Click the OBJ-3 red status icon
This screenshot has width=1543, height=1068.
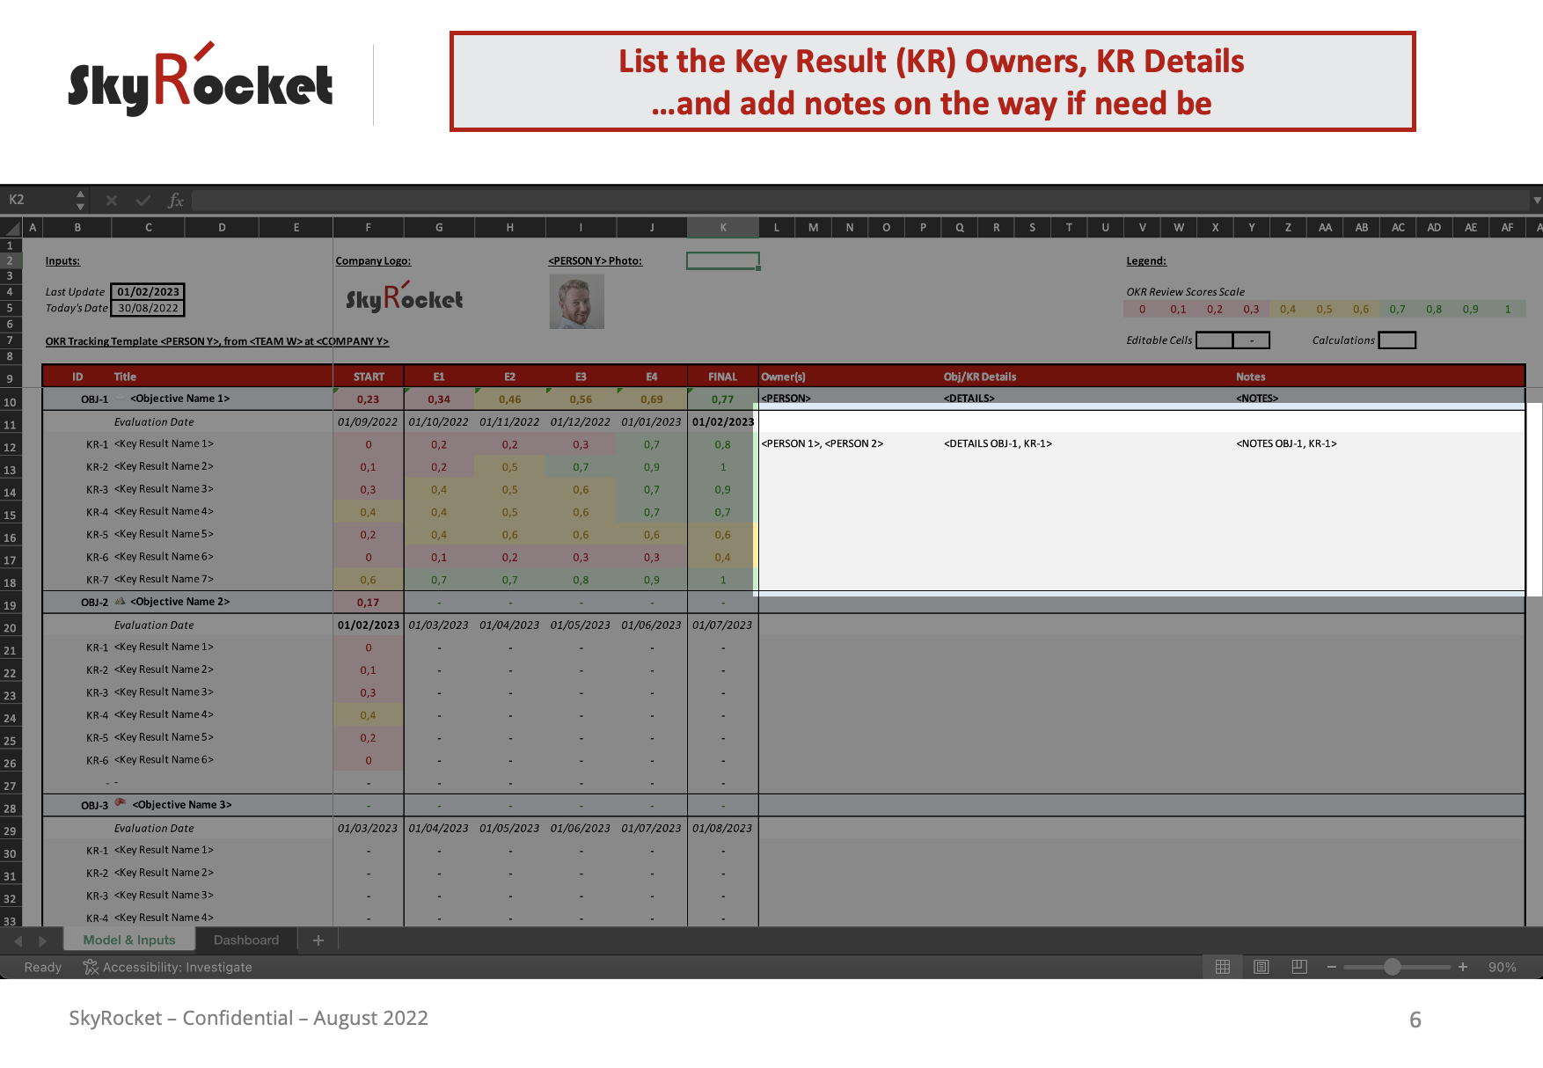[x=121, y=803]
